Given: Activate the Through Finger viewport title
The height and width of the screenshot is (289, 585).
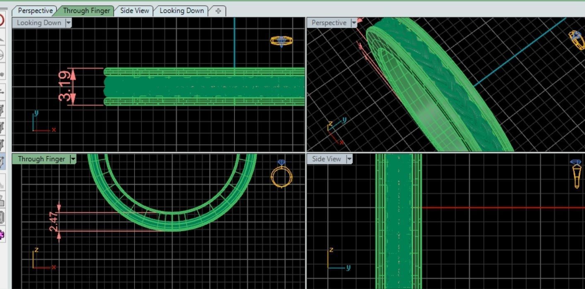Looking at the screenshot, I should point(41,159).
